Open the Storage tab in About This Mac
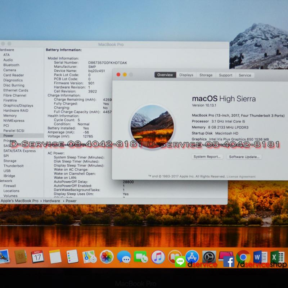 pyautogui.click(x=206, y=75)
